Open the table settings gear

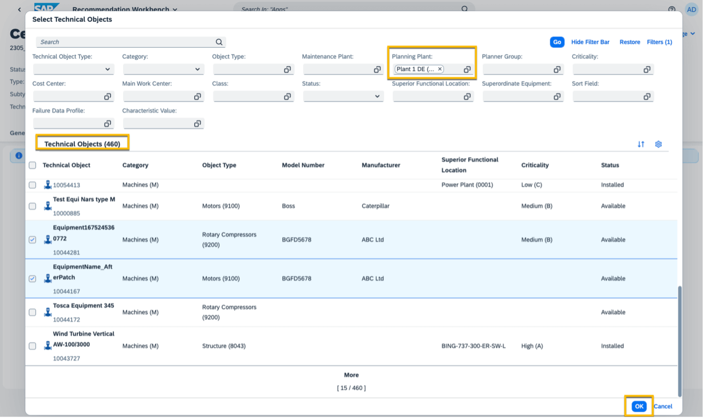click(658, 144)
